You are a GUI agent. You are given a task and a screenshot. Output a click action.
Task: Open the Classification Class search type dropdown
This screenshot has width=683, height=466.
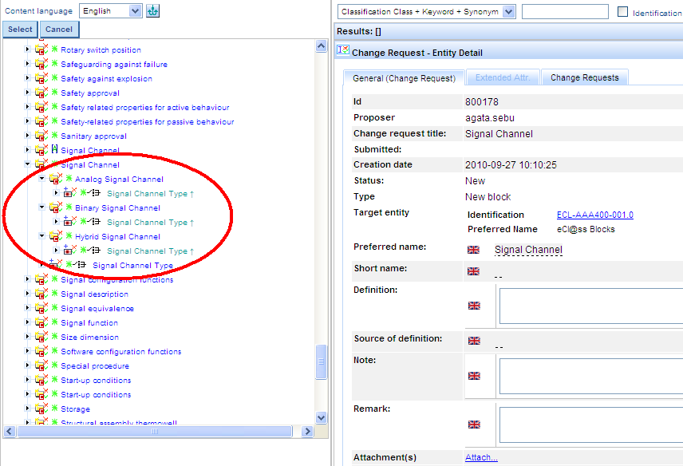point(508,12)
